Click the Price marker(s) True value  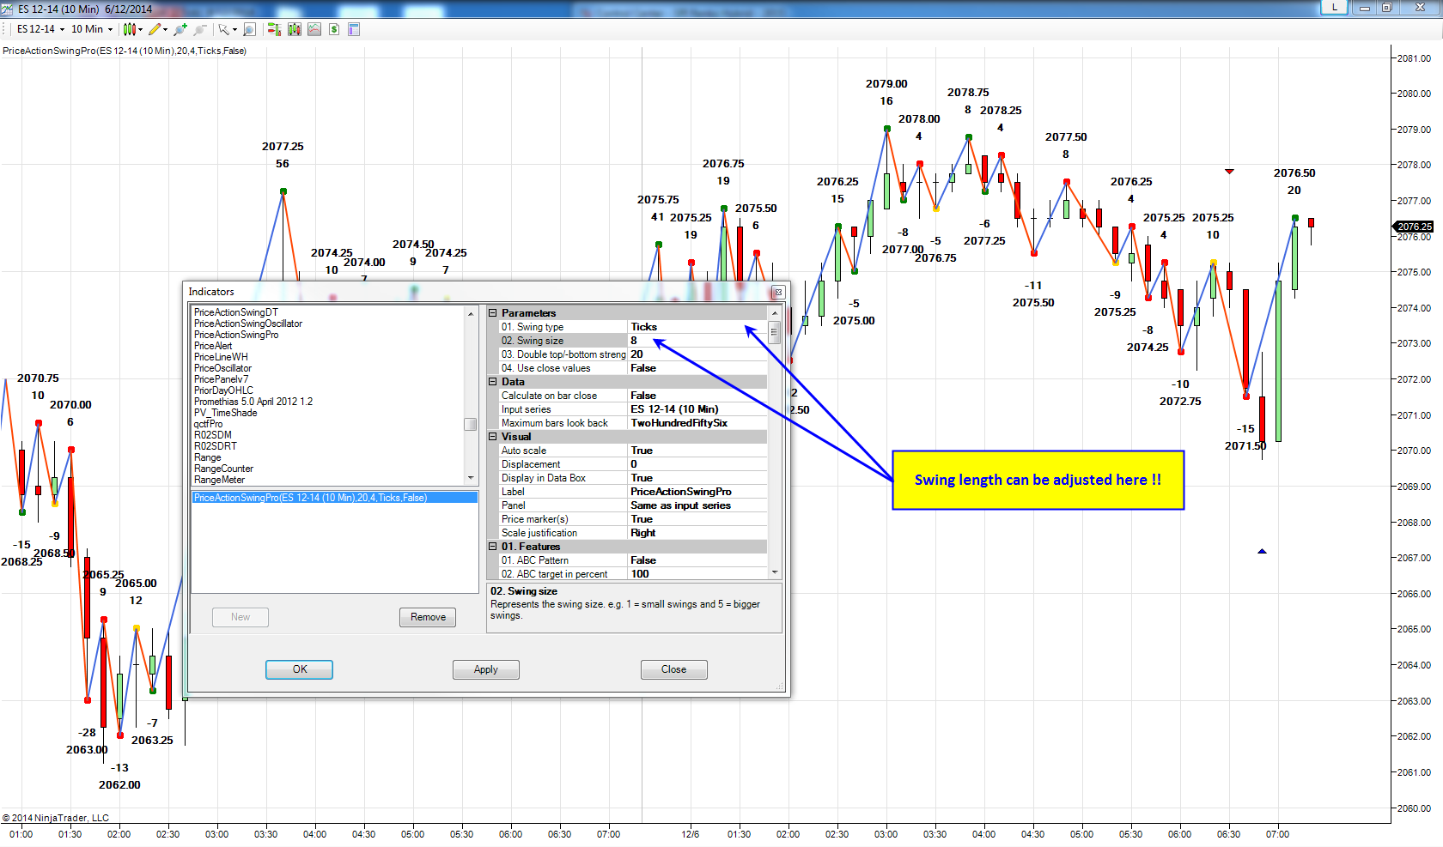coord(697,519)
